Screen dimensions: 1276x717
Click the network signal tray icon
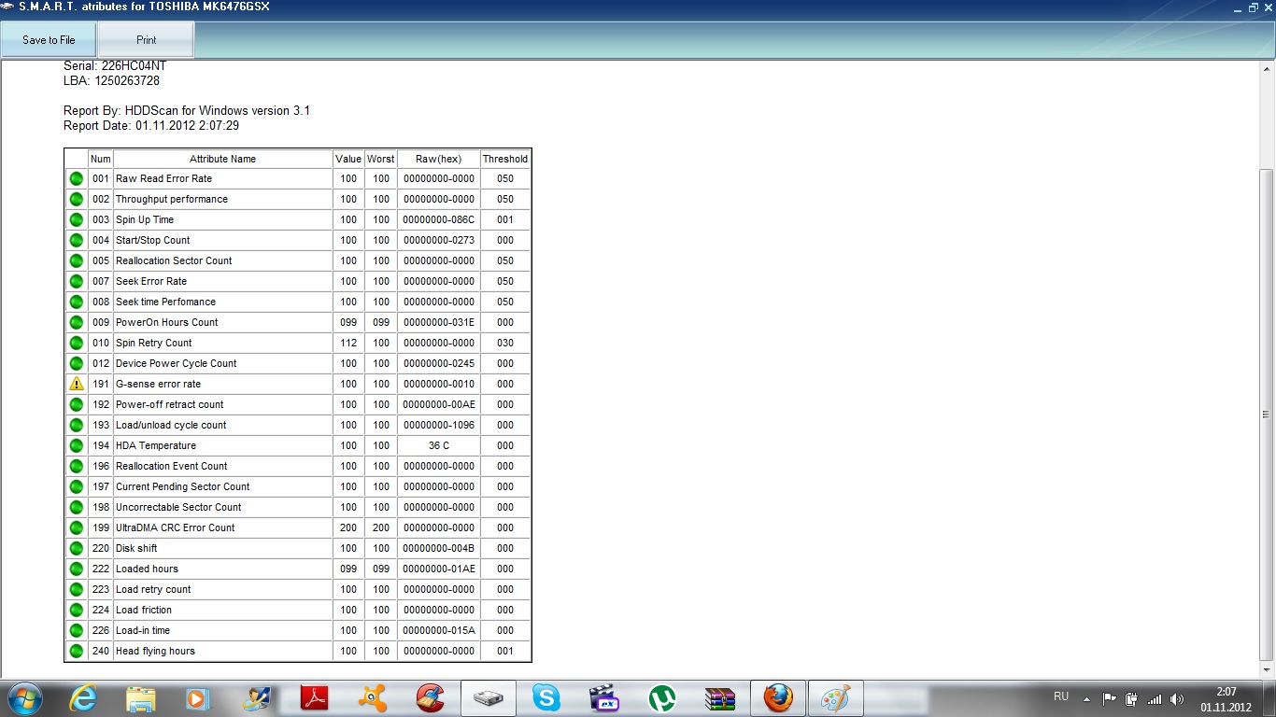tap(1155, 698)
